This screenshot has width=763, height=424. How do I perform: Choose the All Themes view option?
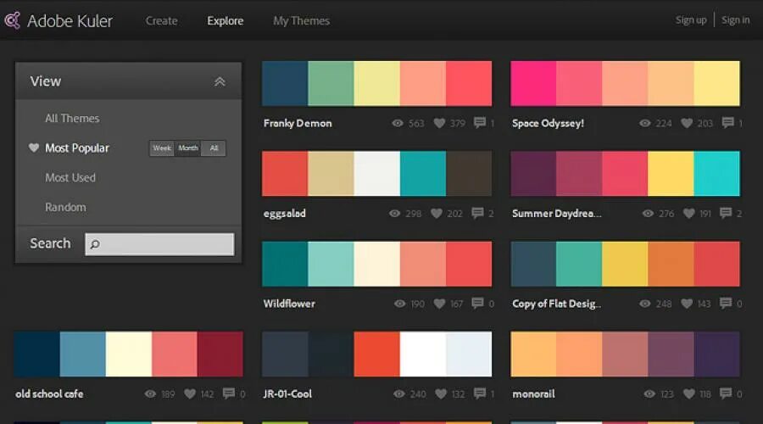tap(72, 118)
